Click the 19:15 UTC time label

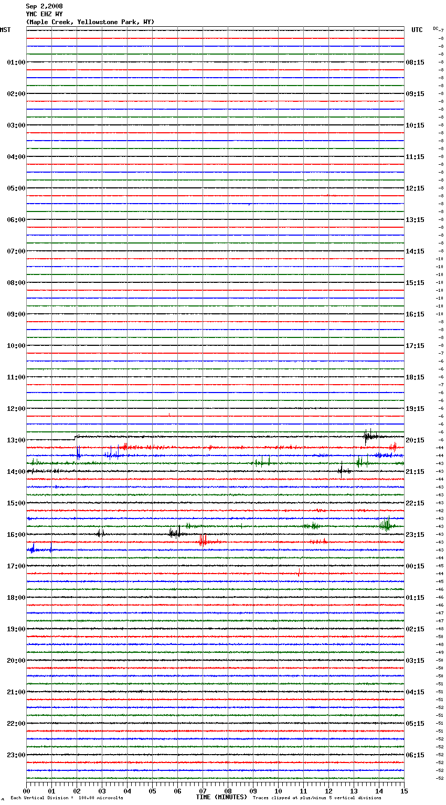[415, 409]
